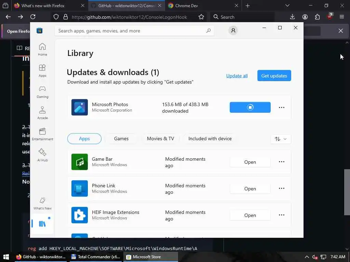Select the Movies & TV filter
This screenshot has width=350, height=262.
pos(160,139)
